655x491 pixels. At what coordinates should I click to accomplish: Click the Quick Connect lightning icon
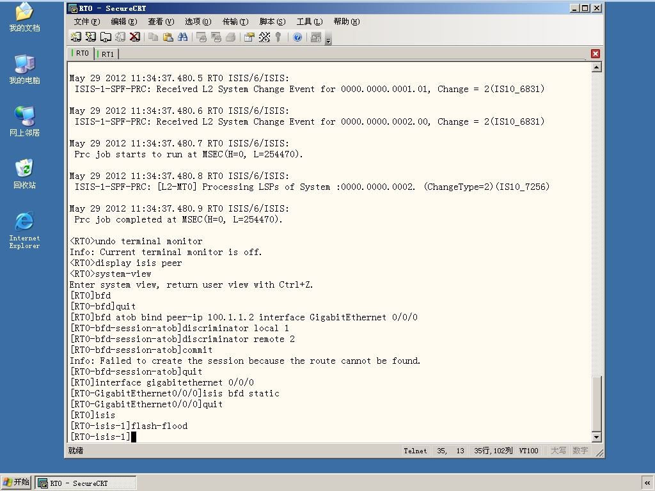click(x=91, y=37)
